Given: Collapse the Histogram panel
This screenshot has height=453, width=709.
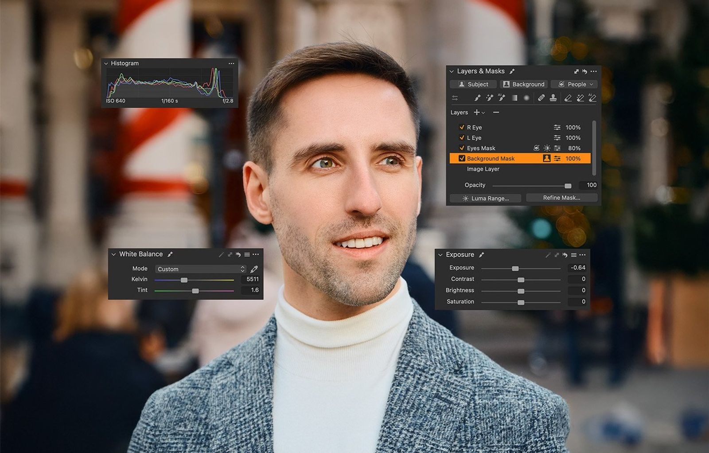Looking at the screenshot, I should pyautogui.click(x=106, y=63).
